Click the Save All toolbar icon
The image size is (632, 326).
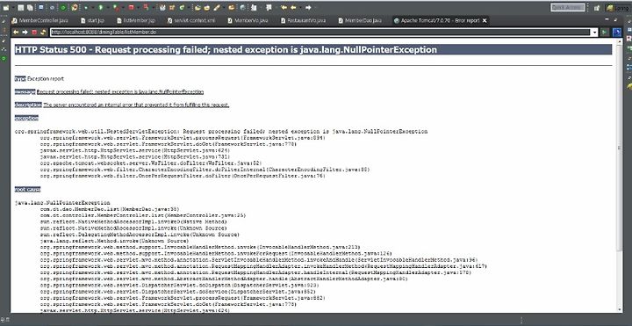(30, 8)
